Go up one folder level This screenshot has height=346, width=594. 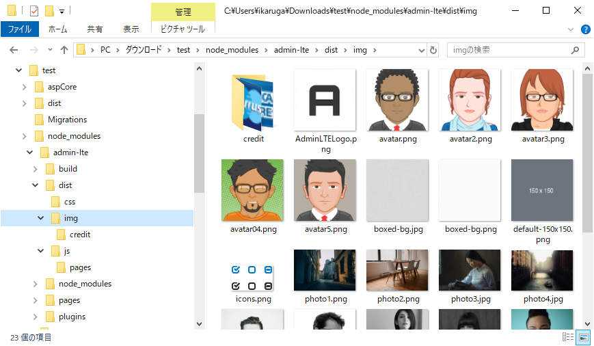click(64, 50)
